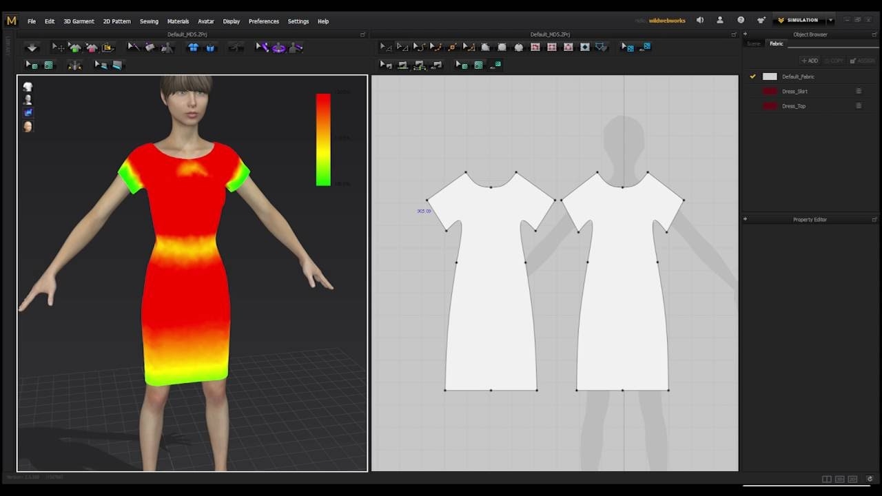
Task: Open the Edit Texture tool in 2D toolbar
Action: [x=626, y=47]
